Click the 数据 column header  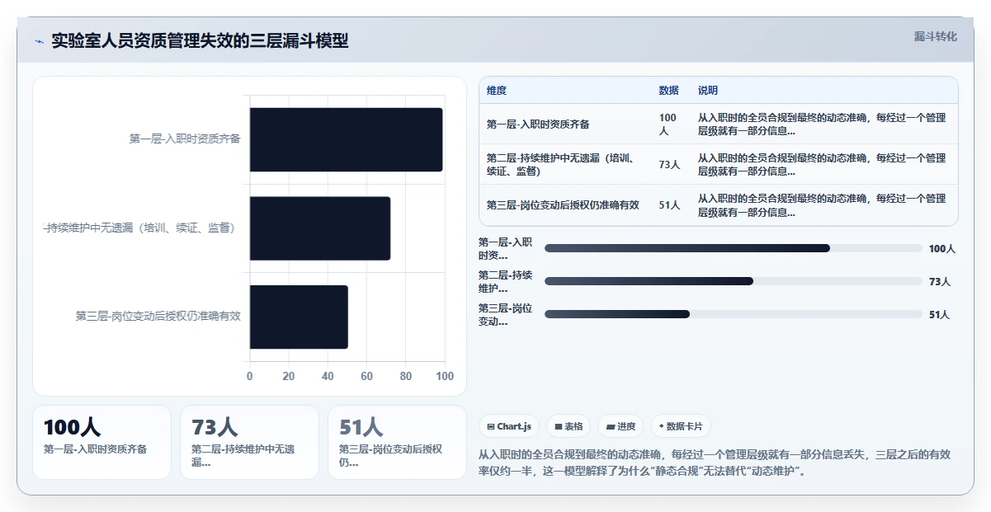tap(668, 90)
